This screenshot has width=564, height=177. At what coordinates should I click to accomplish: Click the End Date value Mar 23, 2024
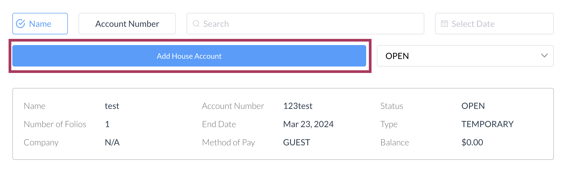point(308,124)
